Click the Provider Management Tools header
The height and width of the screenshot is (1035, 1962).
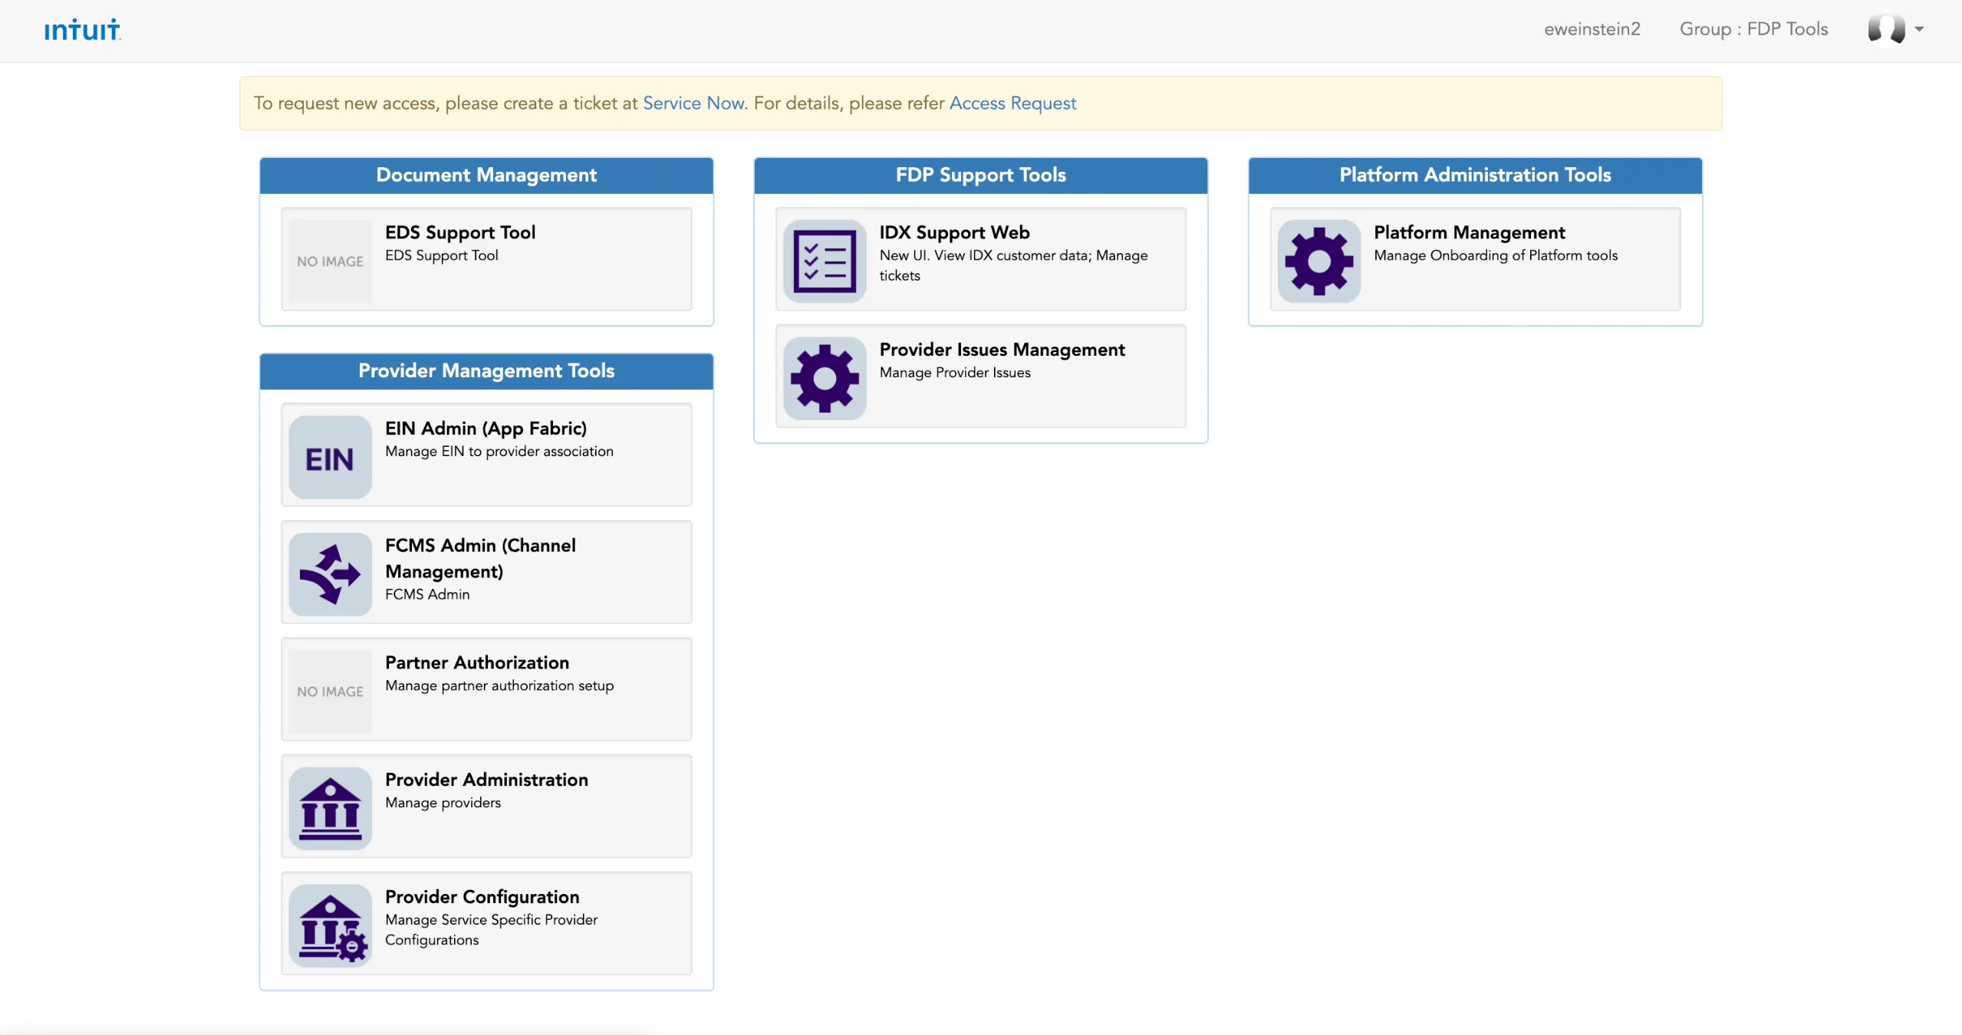(486, 371)
